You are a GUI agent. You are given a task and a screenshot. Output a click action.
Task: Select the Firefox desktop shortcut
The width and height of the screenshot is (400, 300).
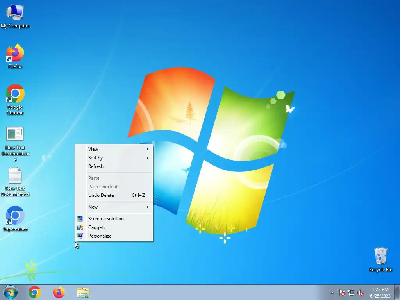tap(15, 56)
